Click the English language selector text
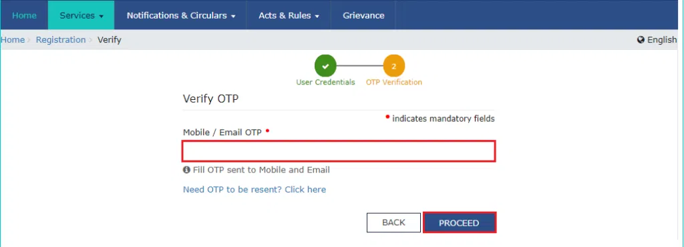 tap(662, 39)
